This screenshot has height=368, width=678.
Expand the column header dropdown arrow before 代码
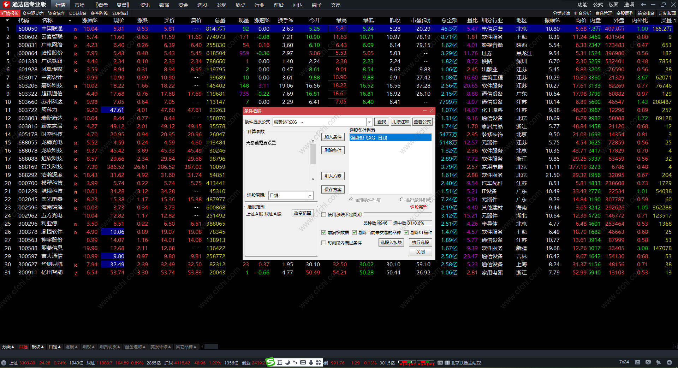(x=7, y=20)
